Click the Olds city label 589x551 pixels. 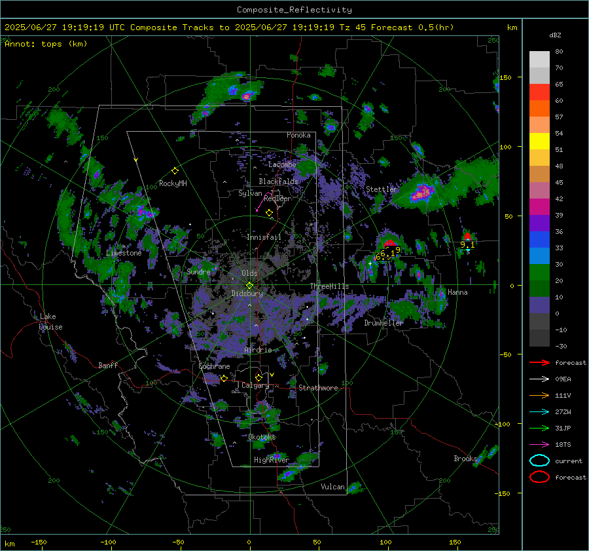249,273
